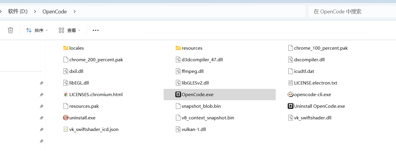Click the d3dcompiler_47.dll file icon
This screenshot has height=151, width=396.
pyautogui.click(x=178, y=60)
